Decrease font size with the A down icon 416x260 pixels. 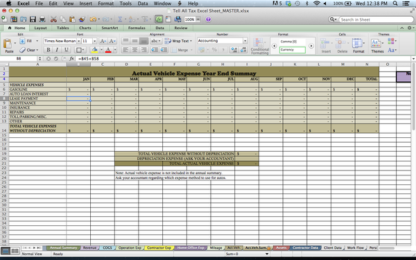click(x=112, y=41)
